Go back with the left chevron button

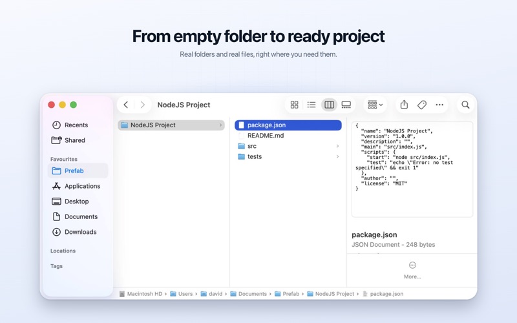125,105
